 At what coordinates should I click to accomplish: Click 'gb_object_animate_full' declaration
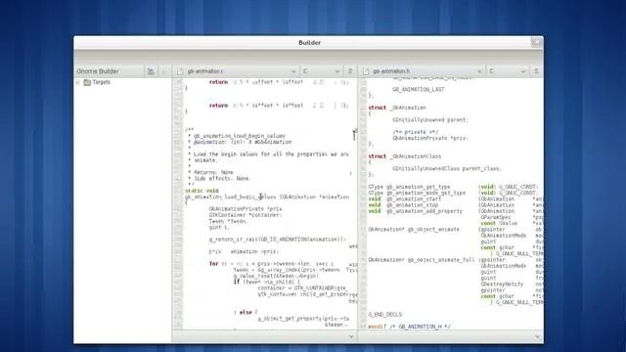[441, 260]
